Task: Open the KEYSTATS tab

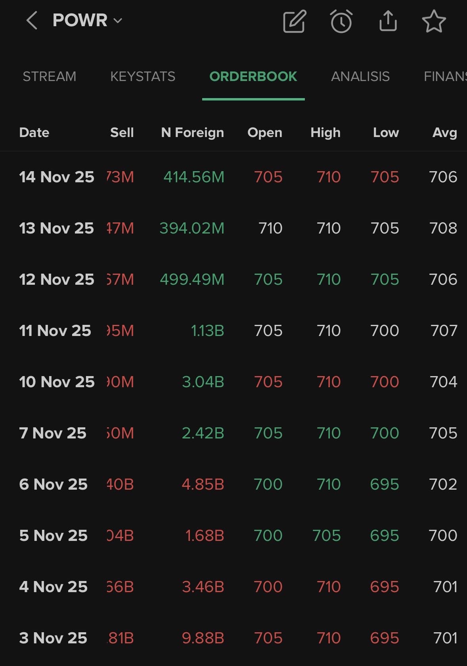Action: click(143, 76)
